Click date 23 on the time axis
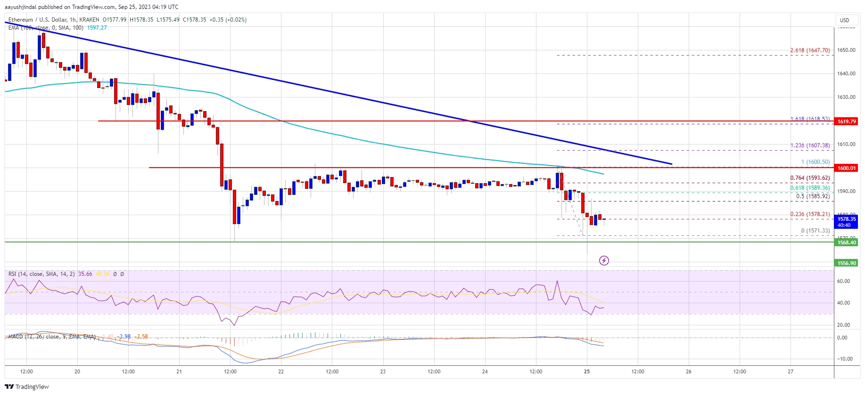This screenshot has height=395, width=865. click(383, 372)
